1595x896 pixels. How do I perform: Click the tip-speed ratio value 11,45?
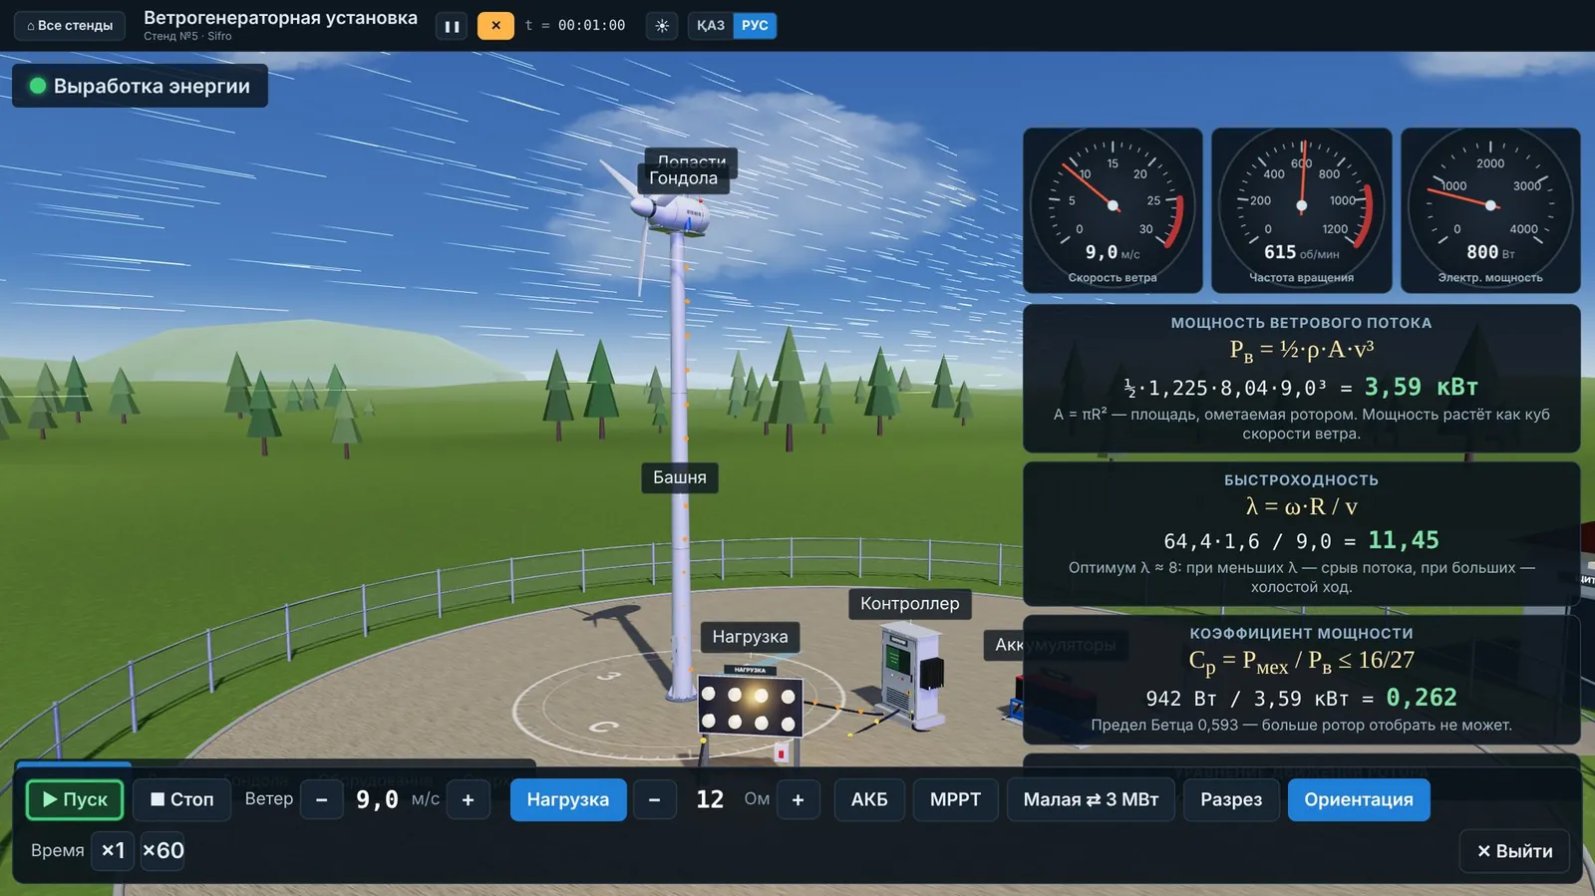[1404, 540]
